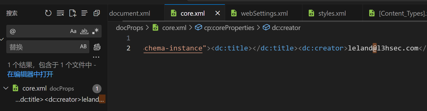Switch to the webSettings.xml tab
The width and height of the screenshot is (427, 111).
(x=264, y=13)
